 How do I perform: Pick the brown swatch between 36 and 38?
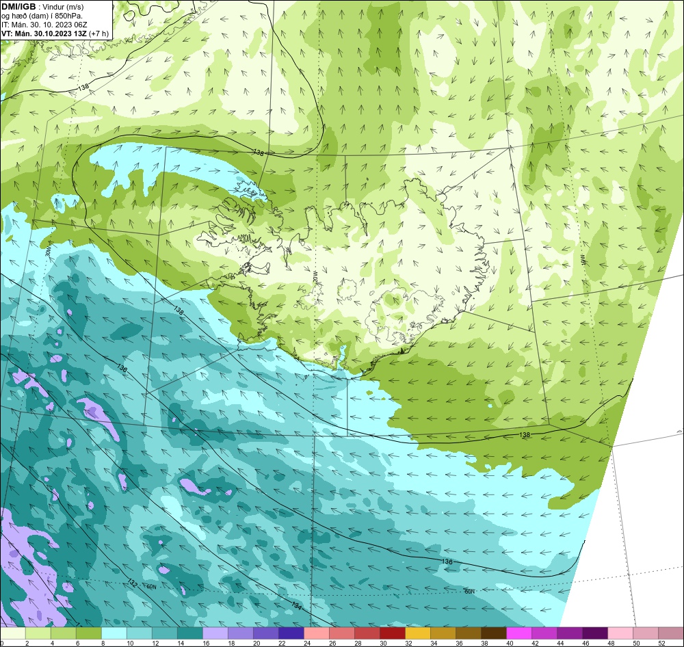coord(469,632)
